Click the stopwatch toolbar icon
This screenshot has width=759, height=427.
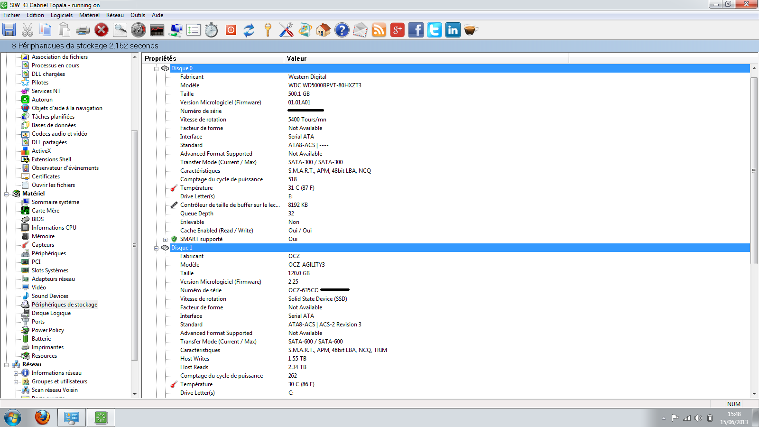212,30
